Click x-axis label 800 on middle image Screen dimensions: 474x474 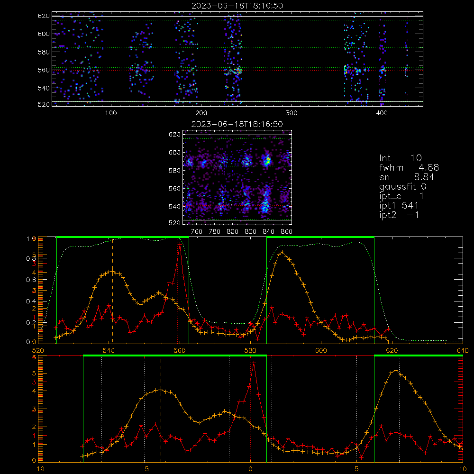point(232,232)
